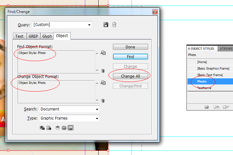233x155 pixels.
Task: Select the [Basic Graphics Frame] style
Action: tap(210, 69)
